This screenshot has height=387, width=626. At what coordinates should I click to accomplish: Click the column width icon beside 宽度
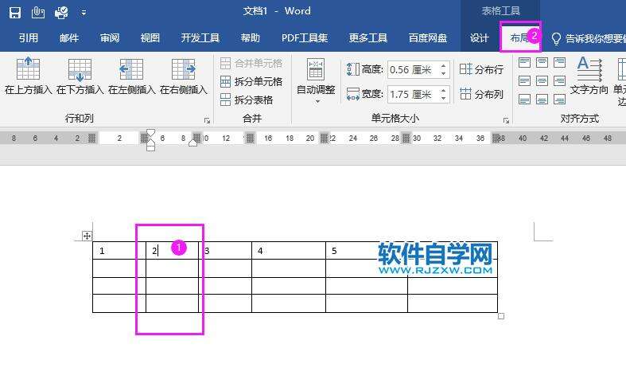click(x=353, y=94)
